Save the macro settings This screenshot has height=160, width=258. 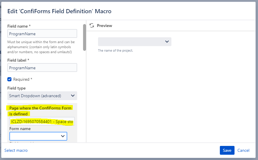227,150
